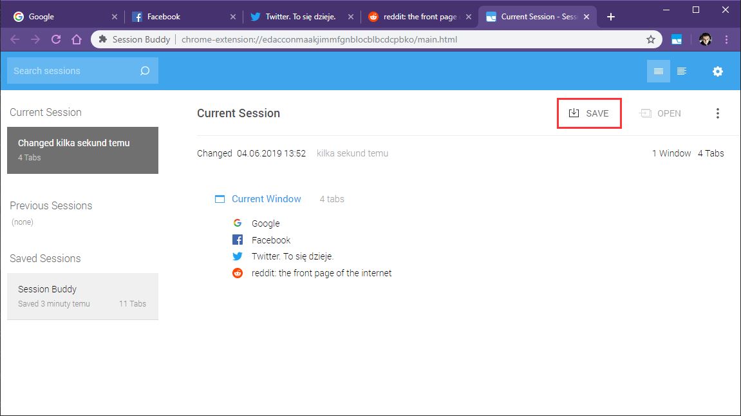Click the 'Current Session' main title
The width and height of the screenshot is (741, 416).
coord(238,113)
